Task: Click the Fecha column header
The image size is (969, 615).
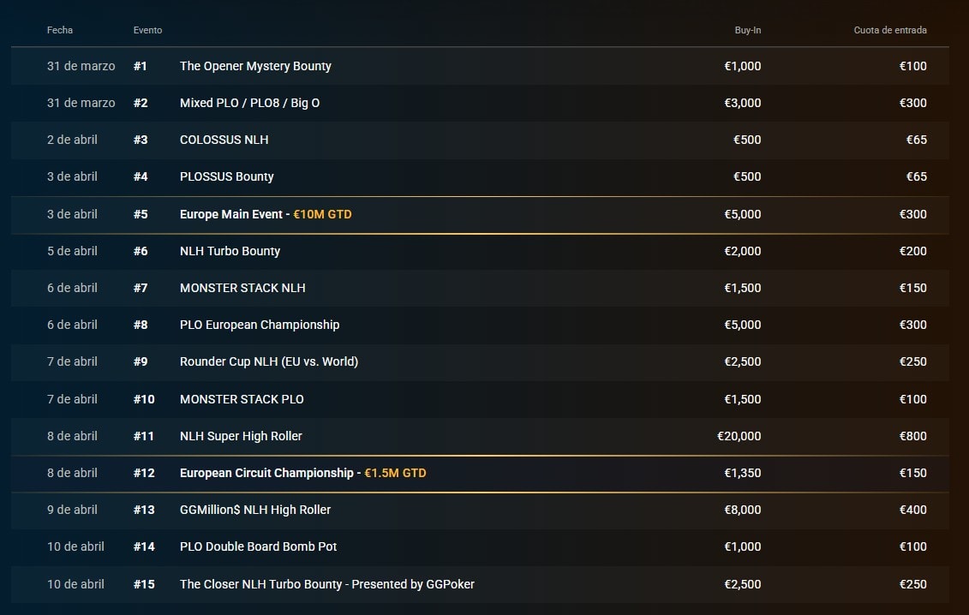Action: coord(60,30)
